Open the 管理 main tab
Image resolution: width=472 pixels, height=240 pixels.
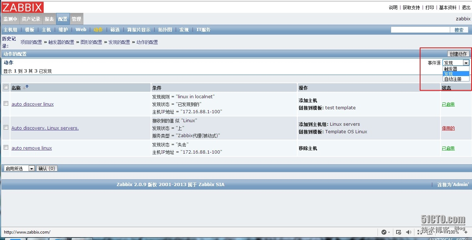pyautogui.click(x=76, y=19)
